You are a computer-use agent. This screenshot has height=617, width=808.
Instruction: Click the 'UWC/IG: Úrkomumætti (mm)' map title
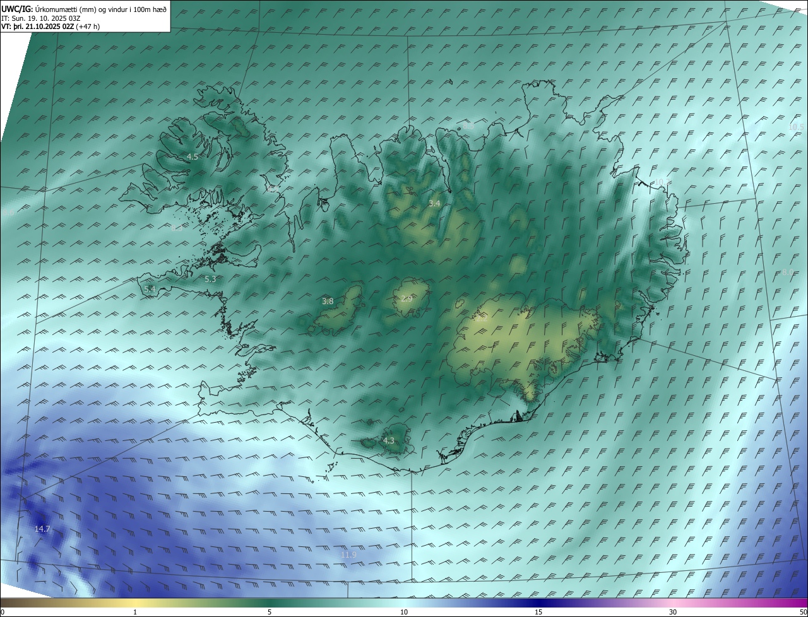pos(84,9)
